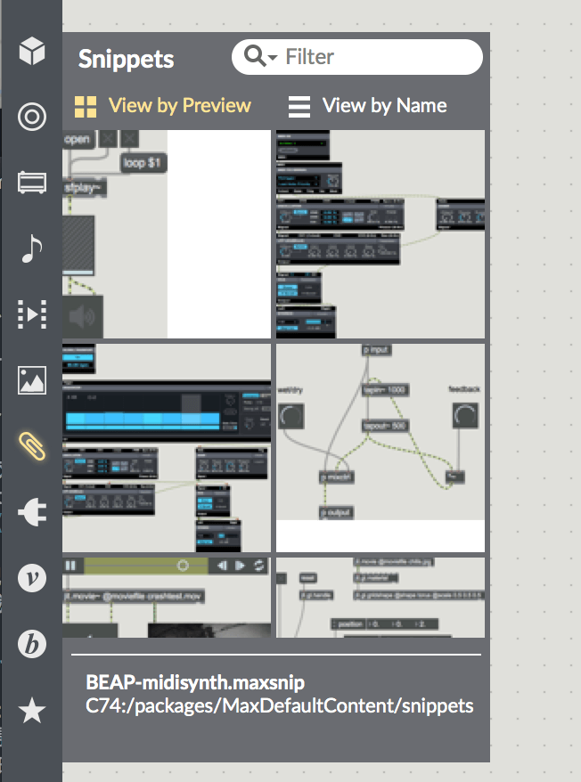581x782 pixels.
Task: Click the magnifier search icon
Action: click(255, 56)
